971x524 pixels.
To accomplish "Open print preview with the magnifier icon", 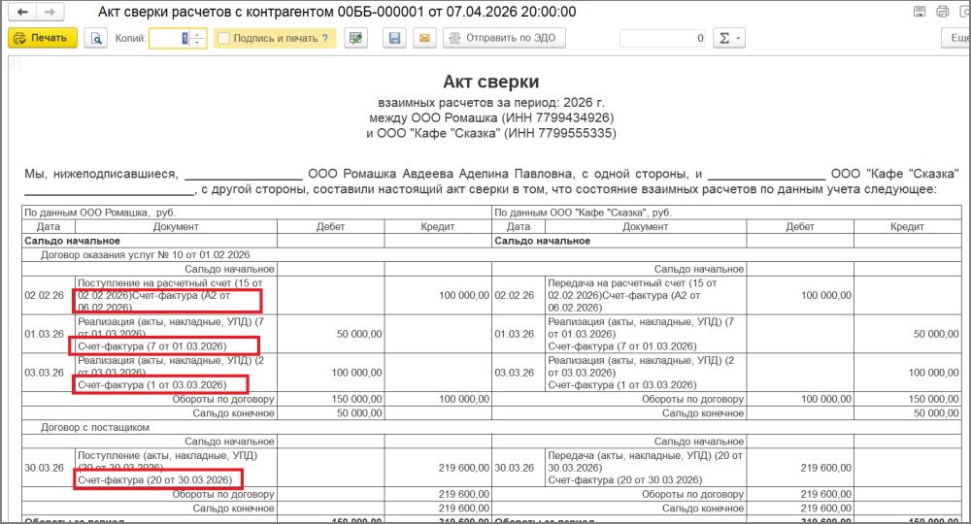I will click(x=95, y=39).
